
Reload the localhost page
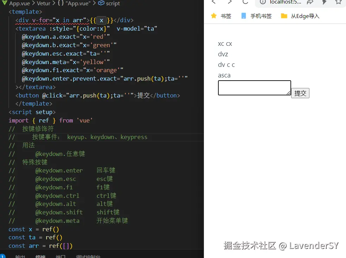coord(245,2)
